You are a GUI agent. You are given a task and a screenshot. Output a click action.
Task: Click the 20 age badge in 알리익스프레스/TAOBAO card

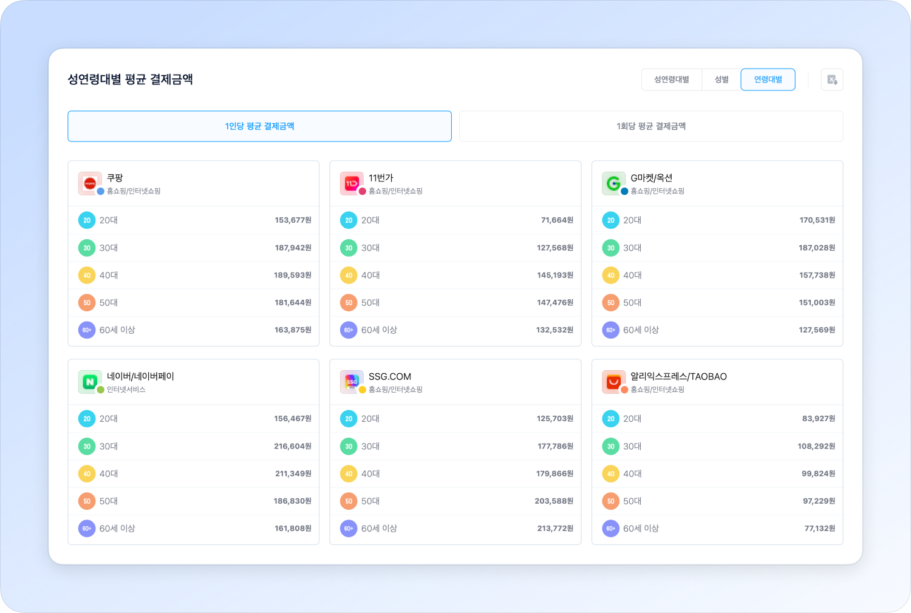coord(611,419)
